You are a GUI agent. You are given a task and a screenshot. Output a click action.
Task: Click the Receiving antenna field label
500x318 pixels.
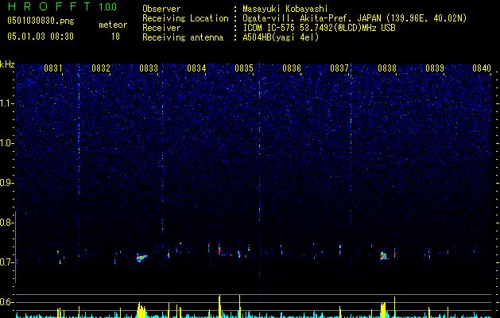[x=183, y=37]
